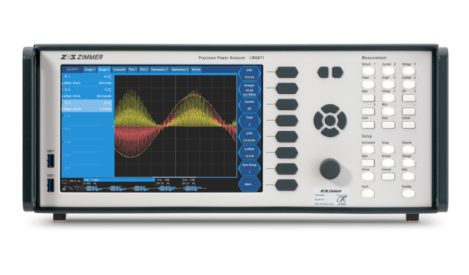Open the y/div 5.0 W/div setting
Image resolution: width=469 pixels, height=275 pixels.
tap(250, 137)
